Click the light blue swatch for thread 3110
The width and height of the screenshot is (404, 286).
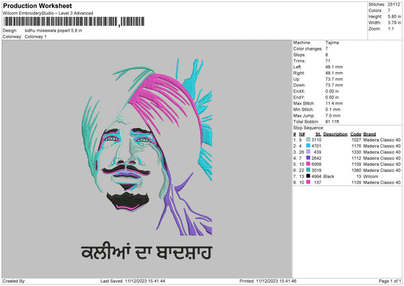[x=308, y=140]
